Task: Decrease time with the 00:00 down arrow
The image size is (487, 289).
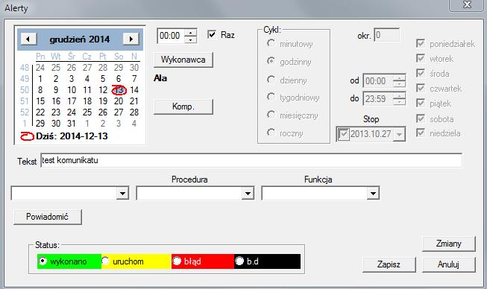Action: 190,39
